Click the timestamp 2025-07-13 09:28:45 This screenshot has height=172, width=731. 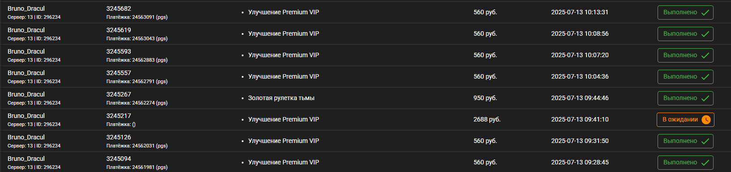[x=580, y=162]
